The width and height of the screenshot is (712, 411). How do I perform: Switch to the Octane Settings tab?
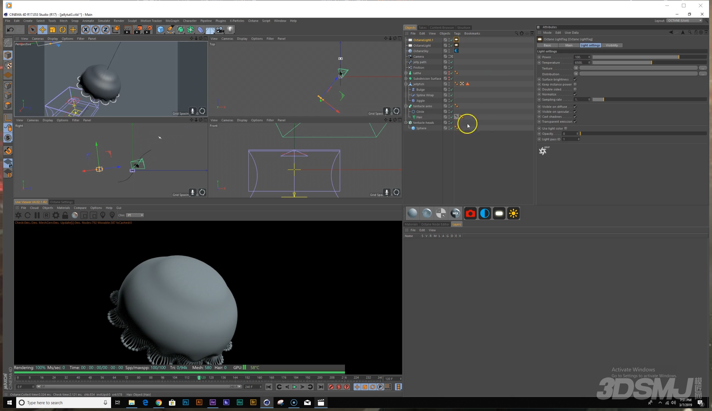61,202
